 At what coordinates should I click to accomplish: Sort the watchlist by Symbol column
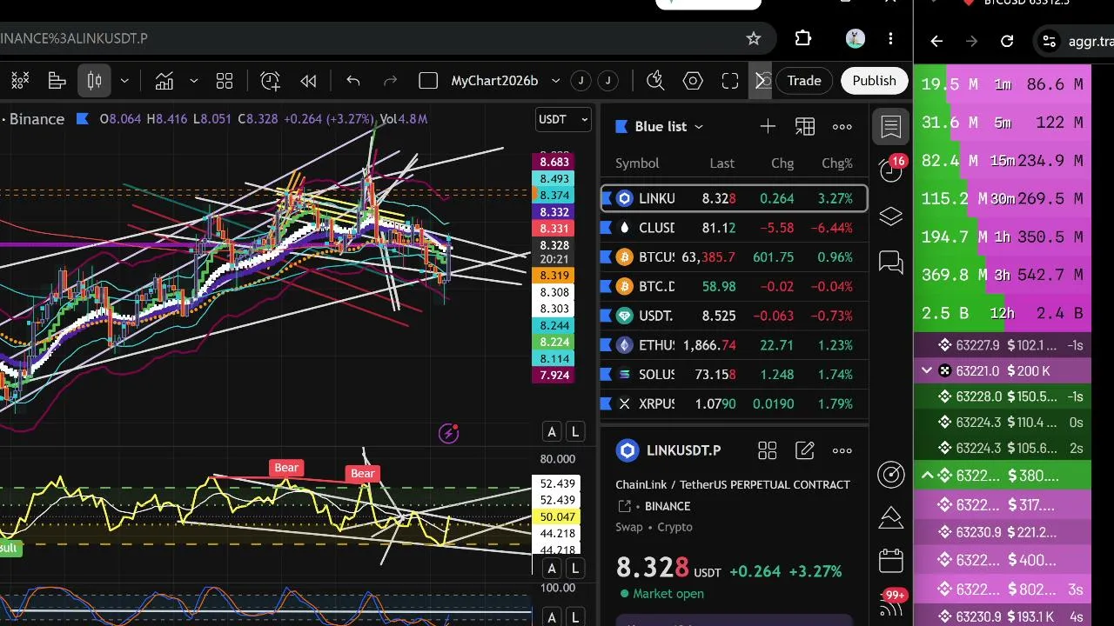[x=637, y=163]
